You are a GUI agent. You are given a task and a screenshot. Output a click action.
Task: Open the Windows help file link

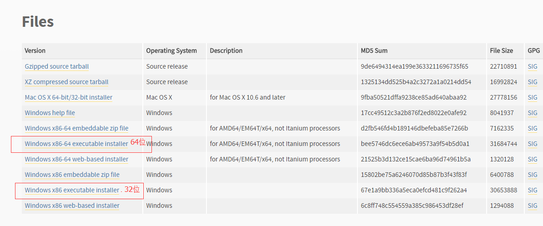click(x=50, y=113)
